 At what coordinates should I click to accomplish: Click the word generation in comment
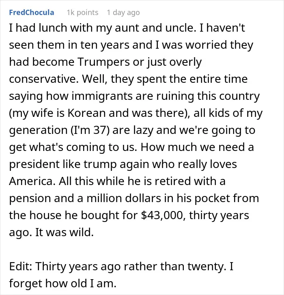(39, 130)
